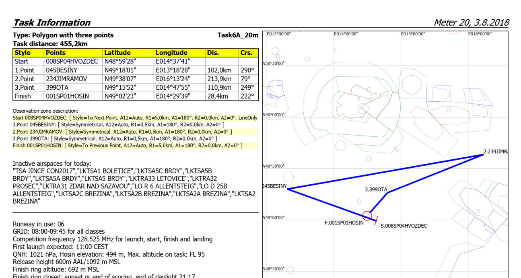521x278 pixels.
Task: Click the S.008SP04HVOZDEC start label on map
Action: pos(404,226)
